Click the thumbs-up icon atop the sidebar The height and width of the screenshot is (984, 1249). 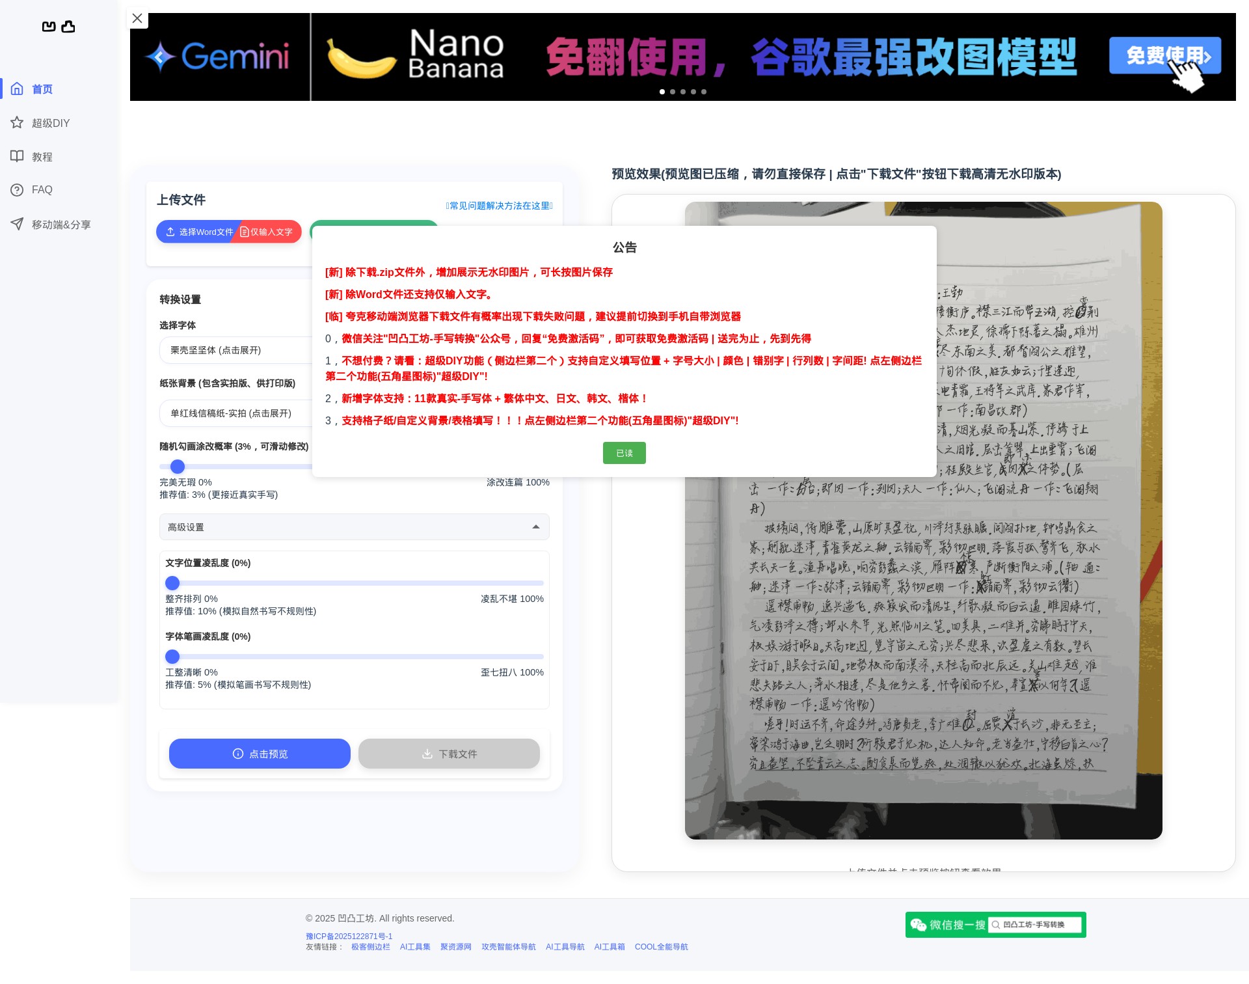coord(68,27)
